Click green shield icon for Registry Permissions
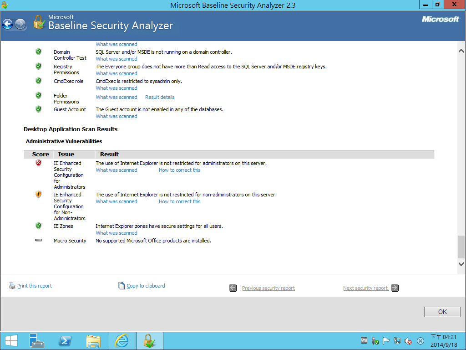The image size is (466, 350). pos(38,66)
